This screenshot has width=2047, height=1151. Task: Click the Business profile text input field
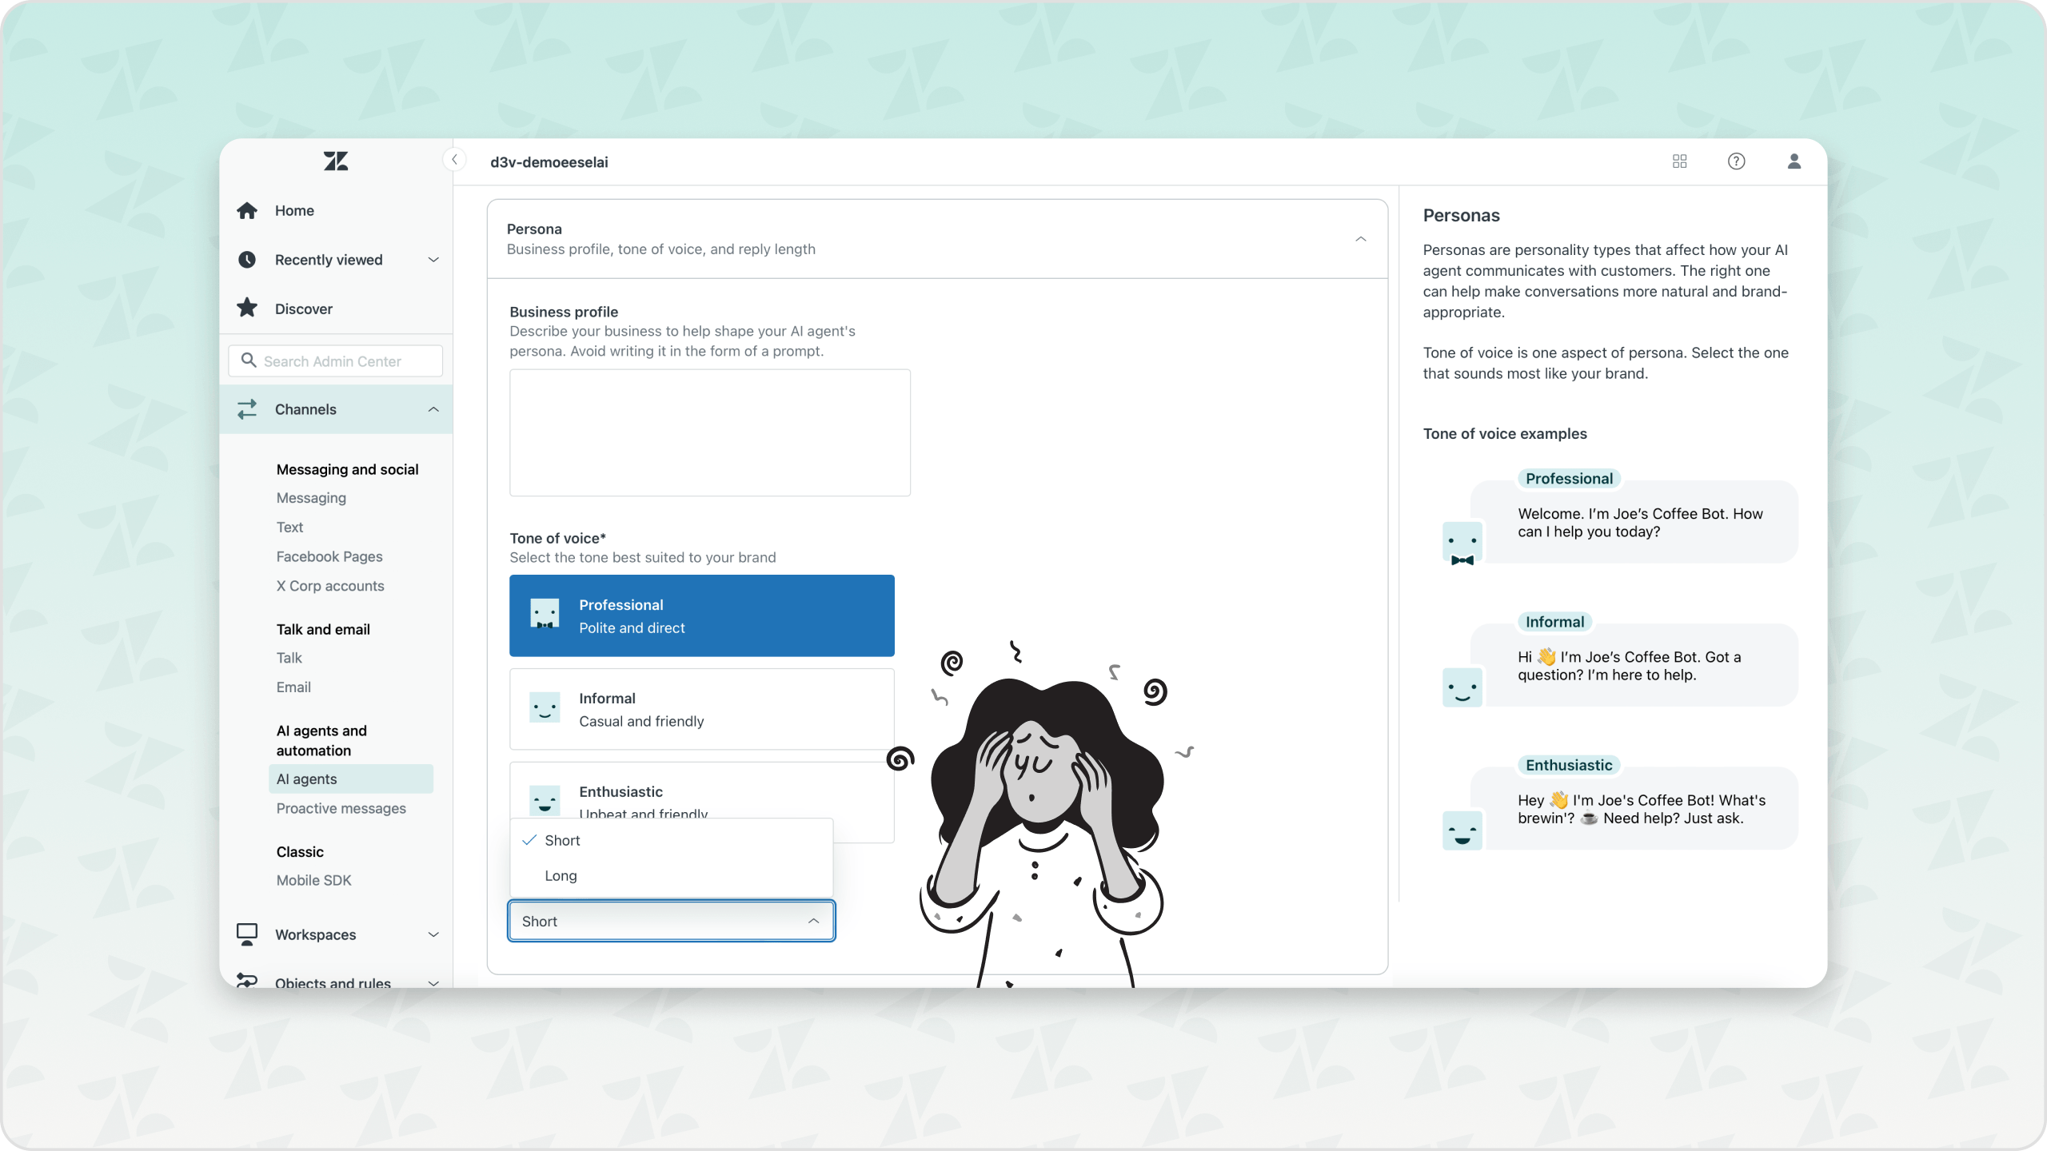click(x=710, y=428)
